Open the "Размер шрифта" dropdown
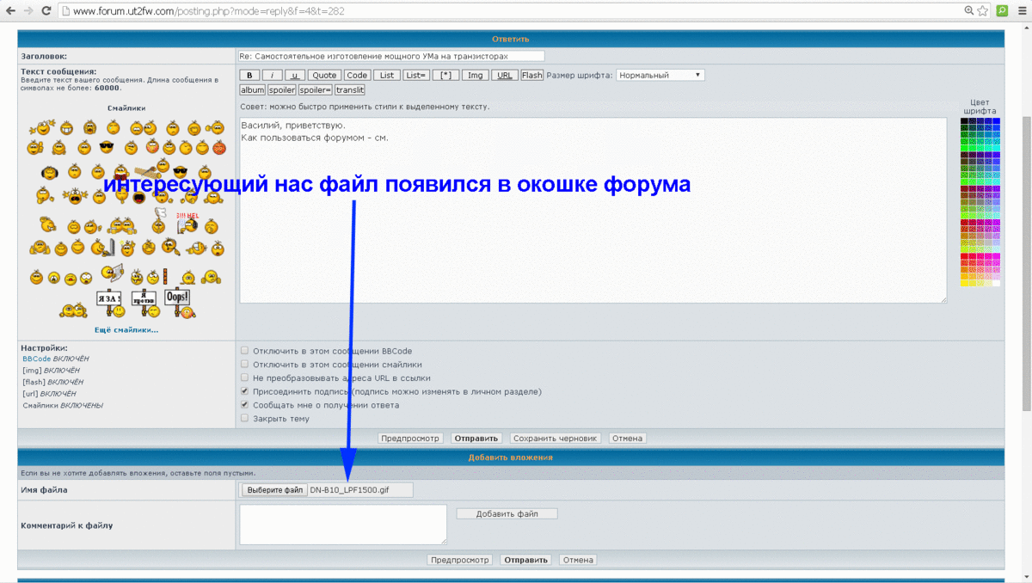The height and width of the screenshot is (583, 1032). pyautogui.click(x=660, y=76)
